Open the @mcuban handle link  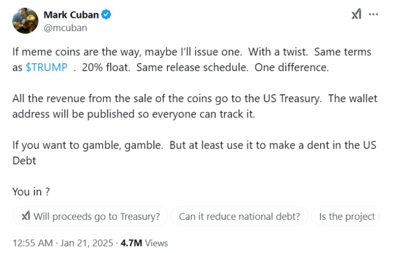pyautogui.click(x=65, y=28)
